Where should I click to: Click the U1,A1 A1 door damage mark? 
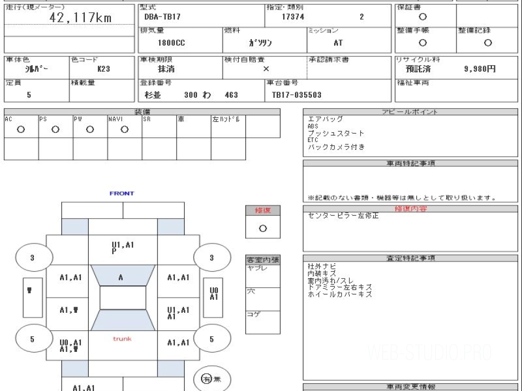[x=178, y=313]
